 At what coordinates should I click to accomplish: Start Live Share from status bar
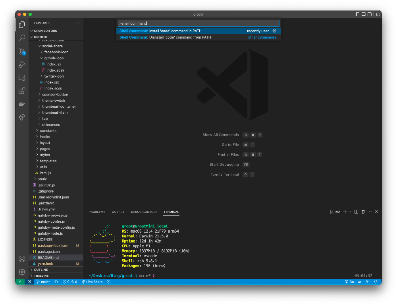[92, 282]
